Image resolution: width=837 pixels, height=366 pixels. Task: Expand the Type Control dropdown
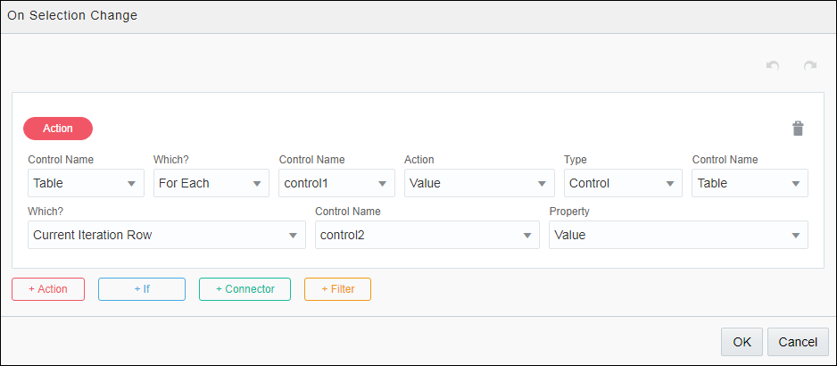pyautogui.click(x=622, y=183)
